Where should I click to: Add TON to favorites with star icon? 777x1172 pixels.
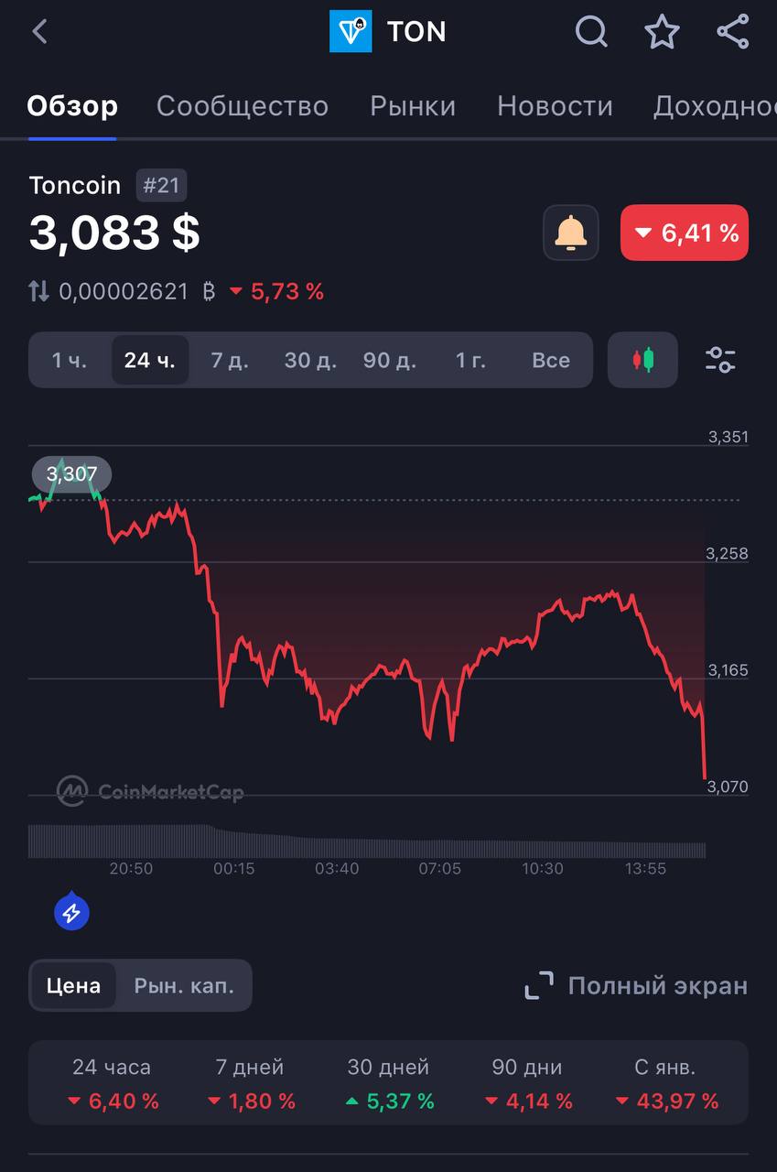662,32
